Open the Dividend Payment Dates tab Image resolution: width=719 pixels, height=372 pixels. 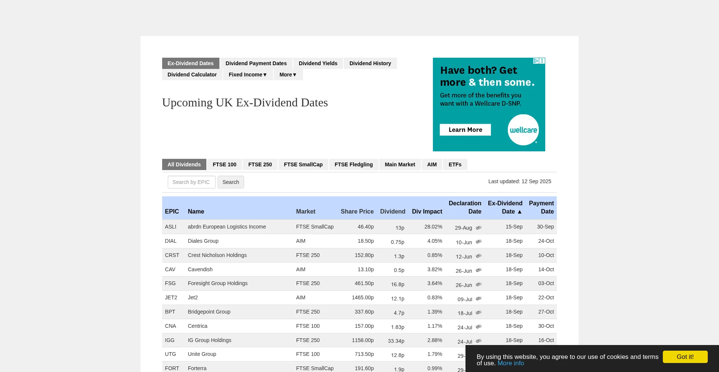tap(256, 63)
